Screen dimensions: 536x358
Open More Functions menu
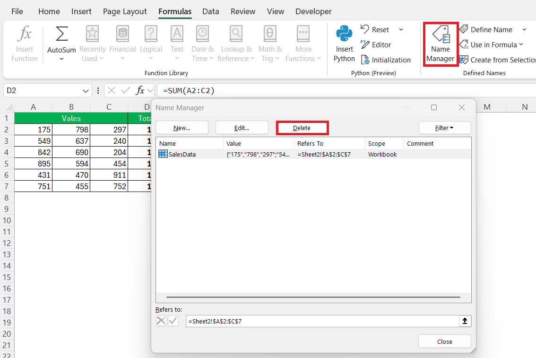[303, 44]
